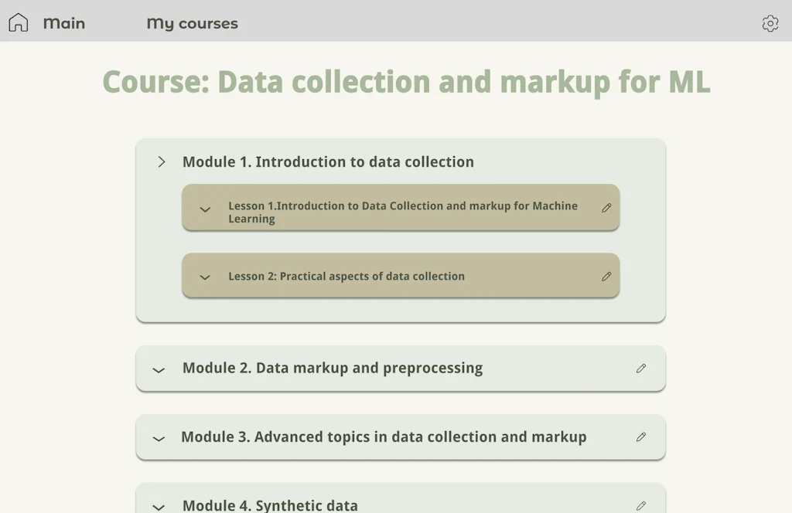The height and width of the screenshot is (513, 792).
Task: Click the home icon in the navigation bar
Action: pos(17,22)
